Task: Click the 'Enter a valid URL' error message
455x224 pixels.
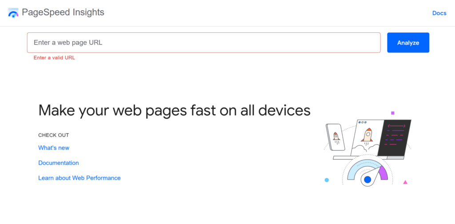Action: click(54, 57)
